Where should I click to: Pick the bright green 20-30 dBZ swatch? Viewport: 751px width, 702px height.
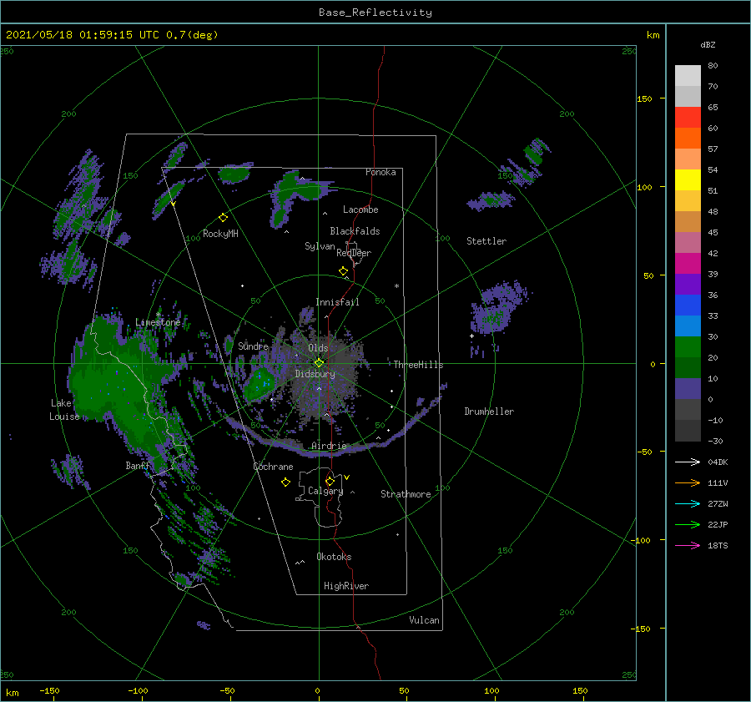(x=688, y=347)
